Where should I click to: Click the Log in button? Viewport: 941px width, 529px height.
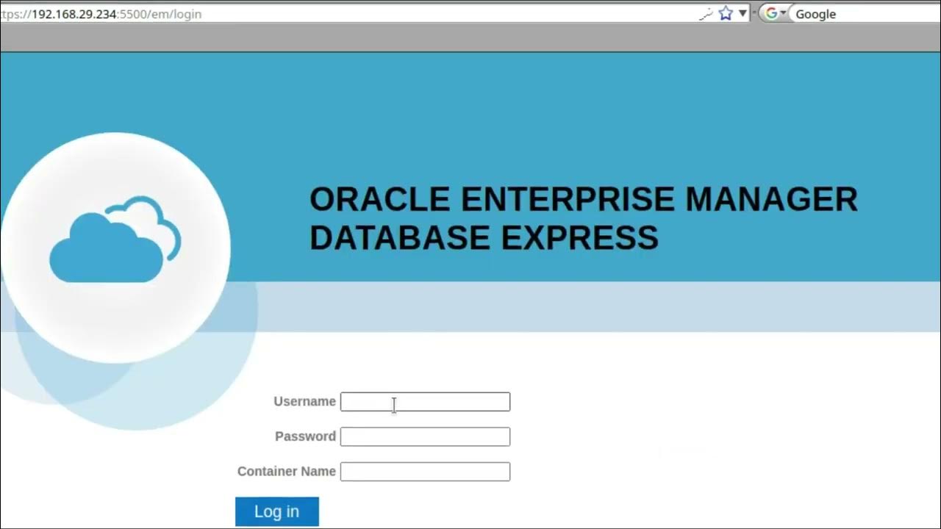click(x=277, y=511)
